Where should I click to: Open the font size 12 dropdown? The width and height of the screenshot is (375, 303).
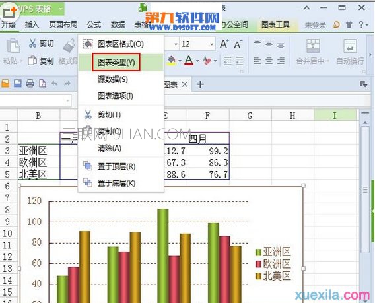211,44
